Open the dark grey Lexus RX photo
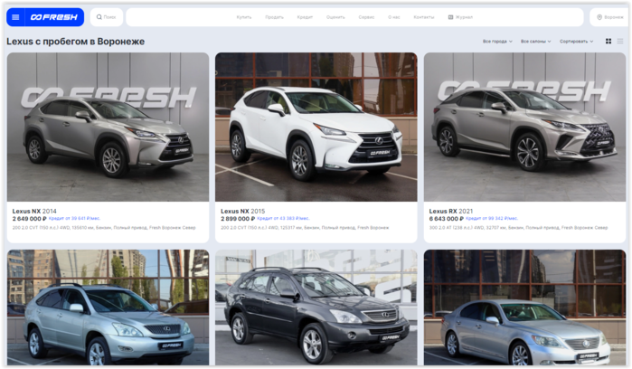 [316, 307]
